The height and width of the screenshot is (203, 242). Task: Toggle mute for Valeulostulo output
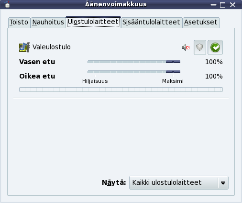click(x=186, y=47)
